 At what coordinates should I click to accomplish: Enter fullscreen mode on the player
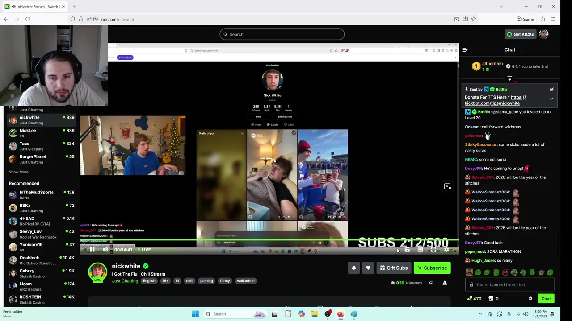(433, 250)
